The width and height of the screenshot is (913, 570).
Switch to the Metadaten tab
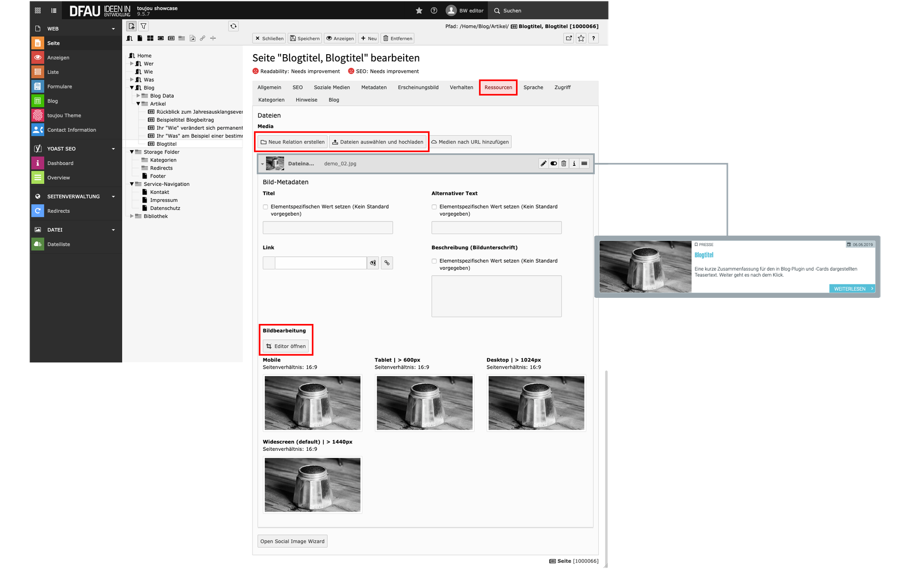[374, 87]
